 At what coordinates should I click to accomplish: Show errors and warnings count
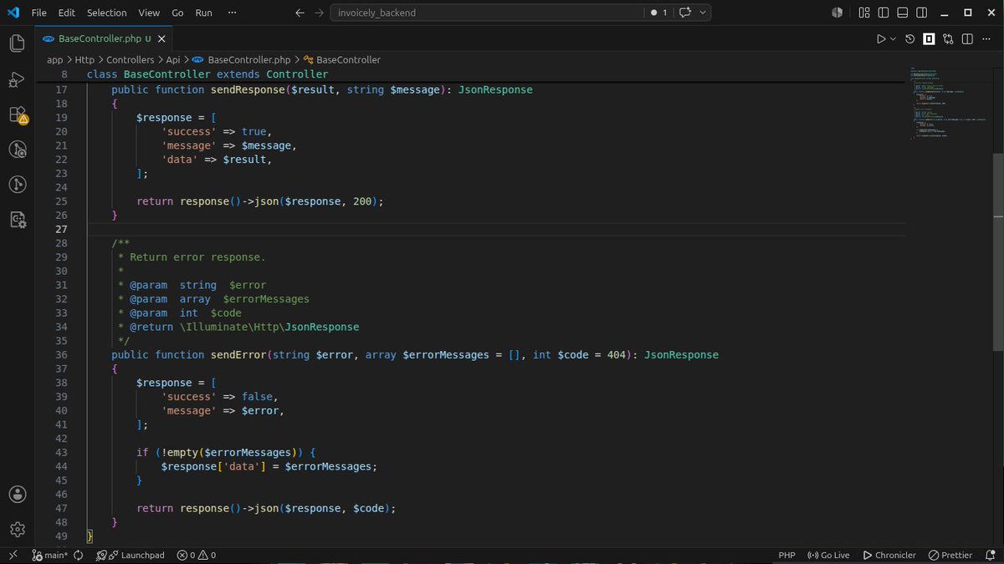pyautogui.click(x=197, y=555)
